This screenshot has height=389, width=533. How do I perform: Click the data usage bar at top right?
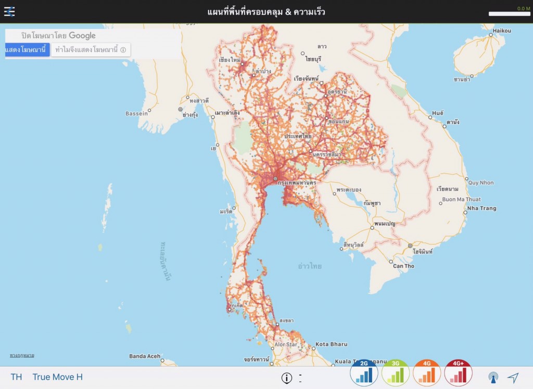click(509, 14)
